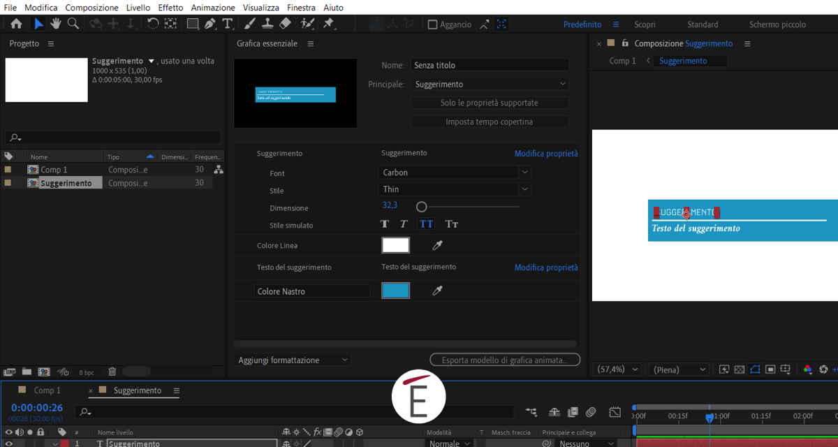Select the Zoom magnifier tool
This screenshot has width=838, height=447.
(x=73, y=24)
